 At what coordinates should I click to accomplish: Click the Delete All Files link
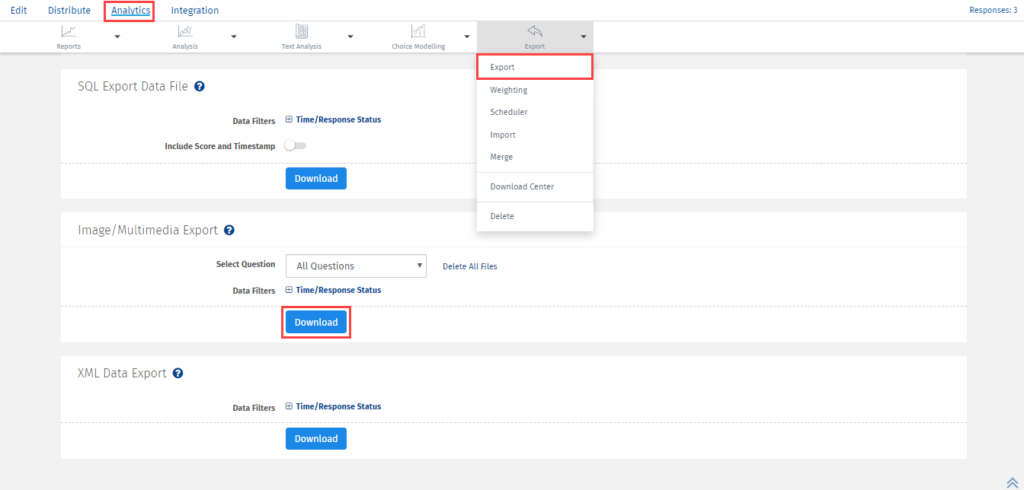click(470, 266)
